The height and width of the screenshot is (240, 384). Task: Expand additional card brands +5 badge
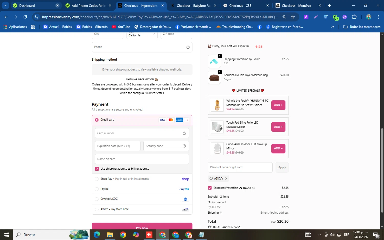coord(187,120)
